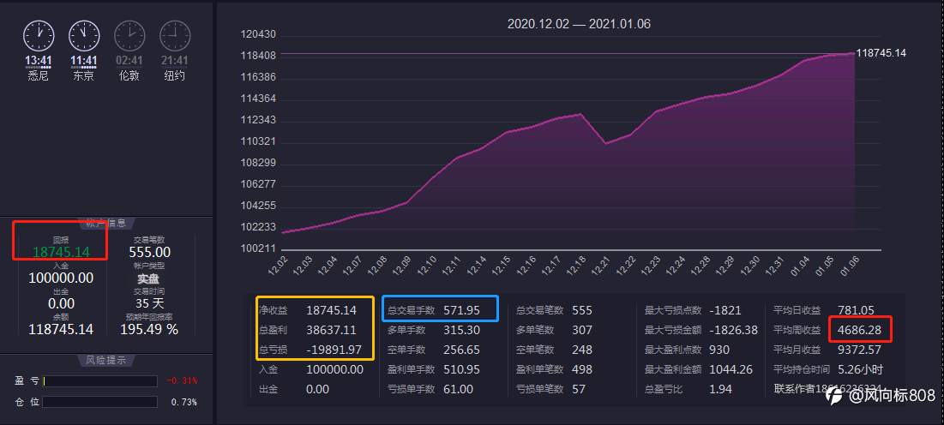The width and height of the screenshot is (944, 425).
Task: Click the New York (纽约) clock icon
Action: click(175, 36)
